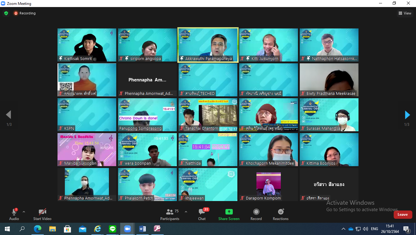This screenshot has width=416, height=235.
Task: Open Microsoft Store from taskbar
Action: (x=68, y=229)
